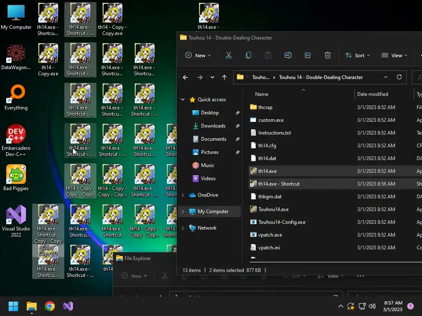This screenshot has width=422, height=316.
Task: Select the Everything search desktop icon
Action: click(16, 97)
